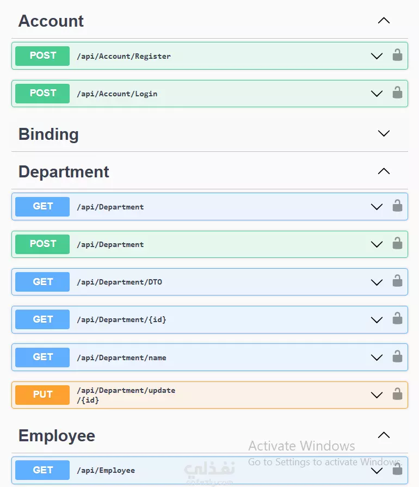Click the lock icon on /api/Department/{id}
This screenshot has width=419, height=487.
[x=397, y=318]
